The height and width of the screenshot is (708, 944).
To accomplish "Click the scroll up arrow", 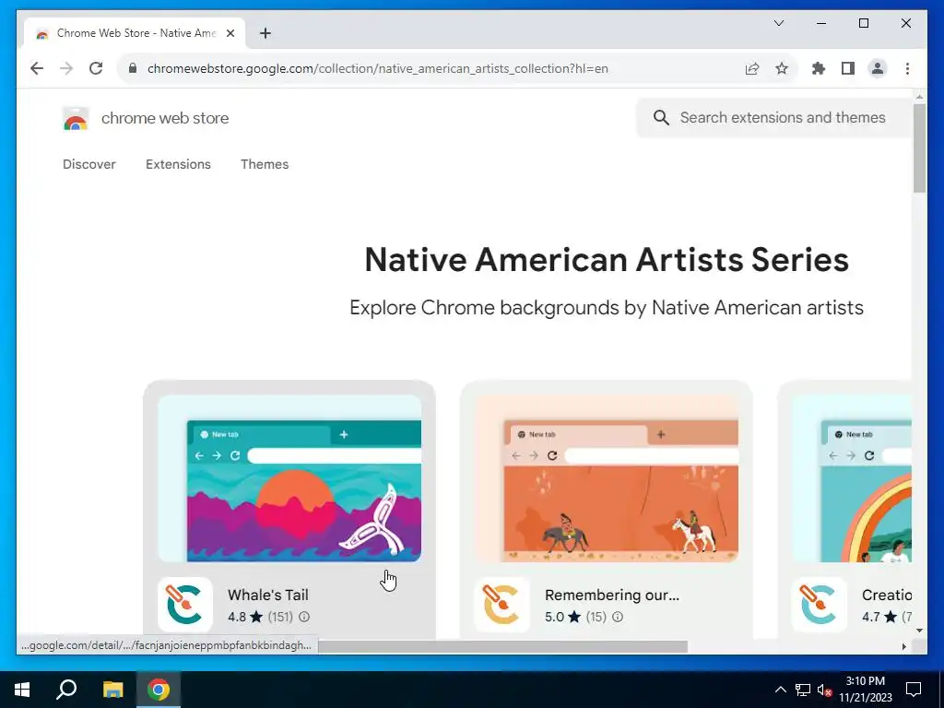I will click(919, 96).
